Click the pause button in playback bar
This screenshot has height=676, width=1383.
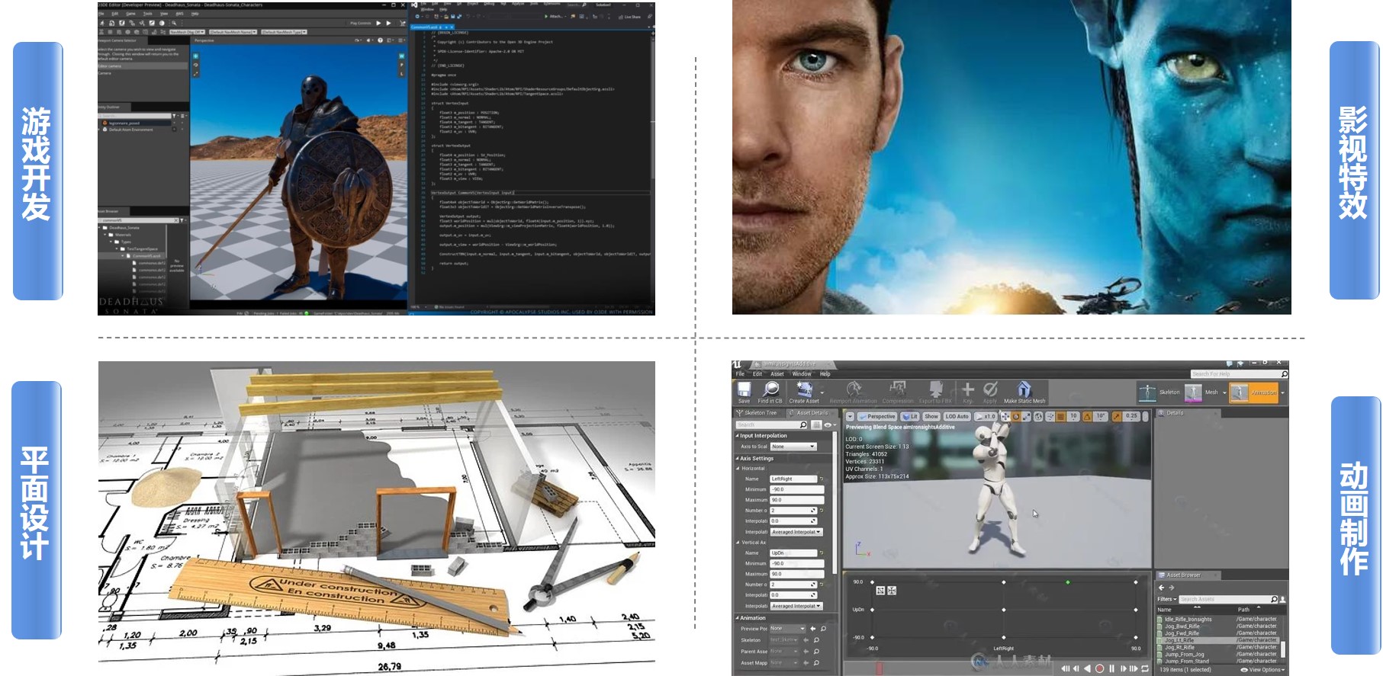(1112, 668)
